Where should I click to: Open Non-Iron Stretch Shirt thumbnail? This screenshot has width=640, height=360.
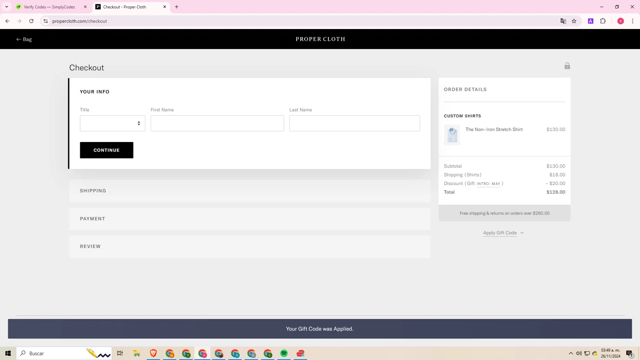(x=452, y=135)
